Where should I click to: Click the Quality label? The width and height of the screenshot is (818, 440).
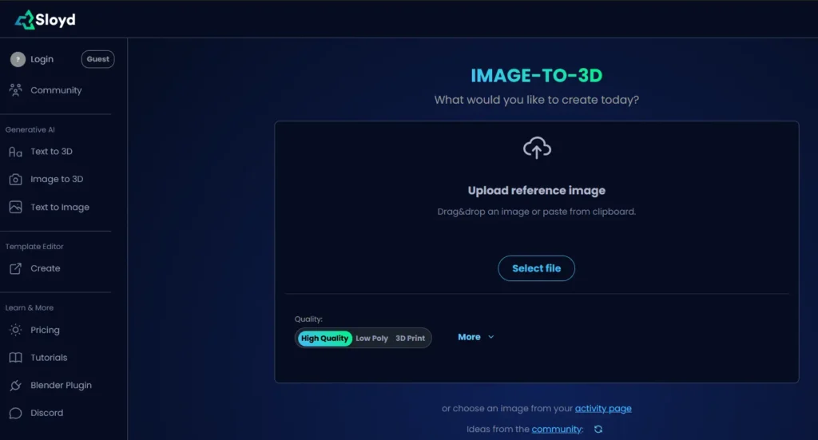point(308,319)
